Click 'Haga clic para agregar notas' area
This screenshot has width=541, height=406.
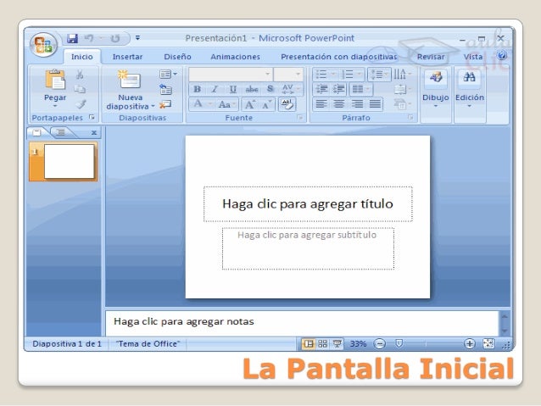pos(302,322)
